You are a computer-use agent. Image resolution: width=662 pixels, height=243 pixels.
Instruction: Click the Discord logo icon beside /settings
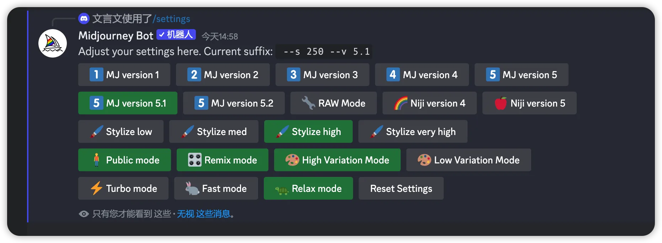click(x=84, y=18)
